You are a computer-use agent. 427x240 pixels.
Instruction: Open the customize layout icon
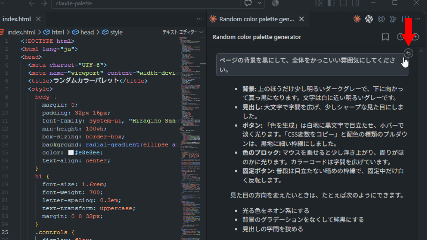319,3
